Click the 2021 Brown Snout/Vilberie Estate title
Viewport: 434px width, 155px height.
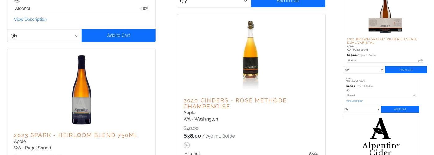pyautogui.click(x=382, y=41)
